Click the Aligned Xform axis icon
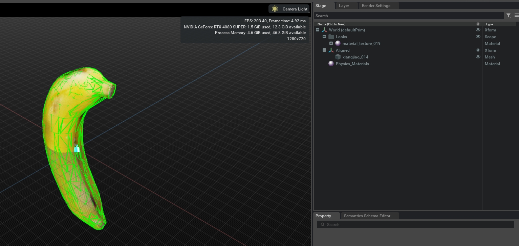Image resolution: width=519 pixels, height=246 pixels. point(331,50)
